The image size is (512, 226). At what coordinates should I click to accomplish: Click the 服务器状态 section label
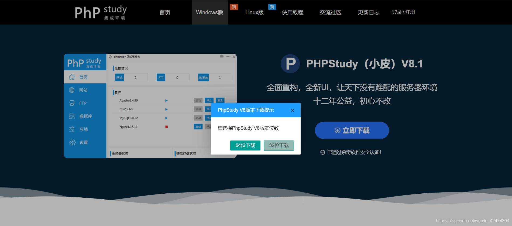coord(120,153)
